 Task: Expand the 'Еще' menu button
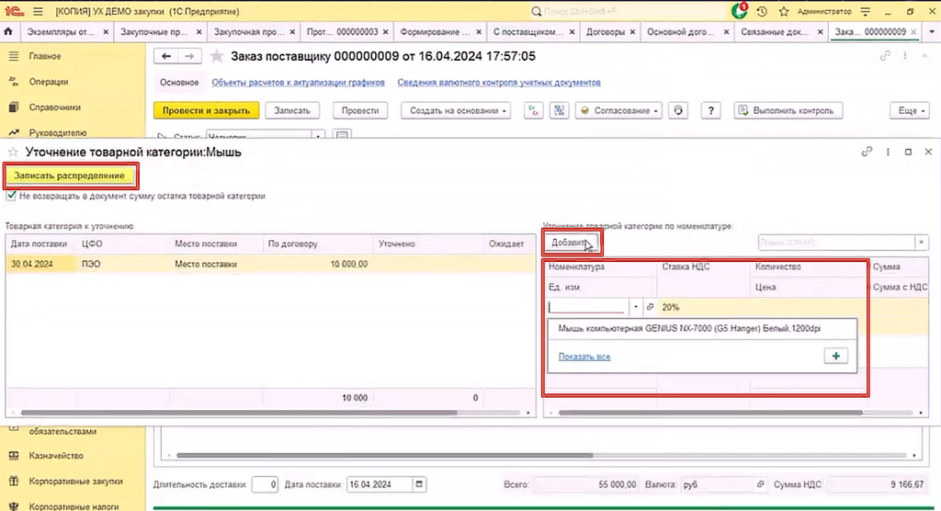906,110
